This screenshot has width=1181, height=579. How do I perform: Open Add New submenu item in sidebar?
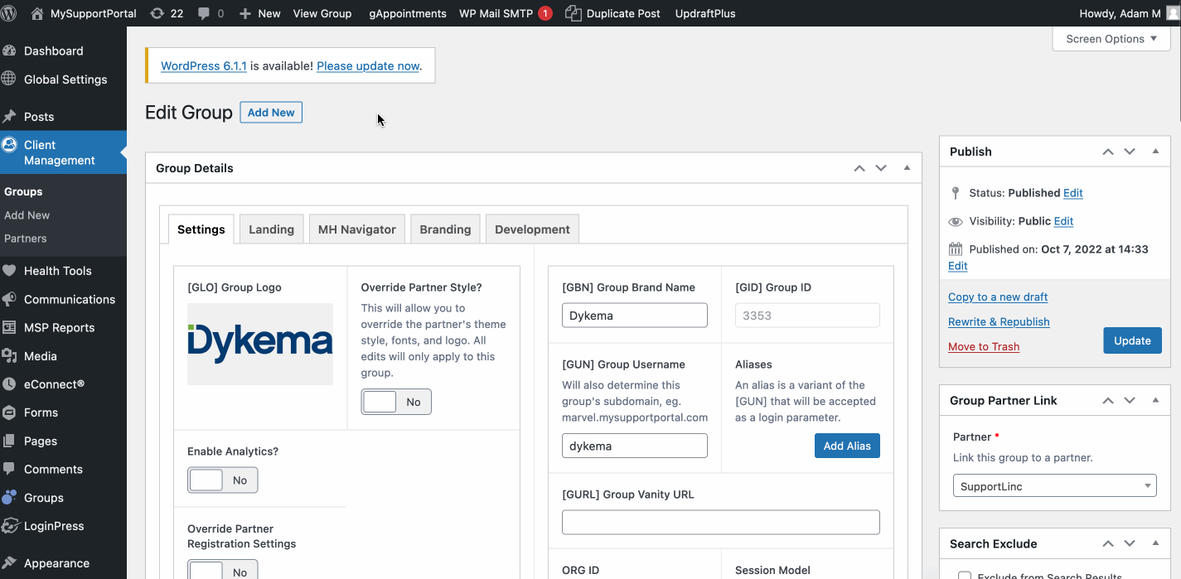click(27, 215)
